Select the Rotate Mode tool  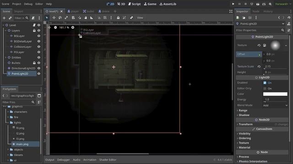(x=60, y=18)
